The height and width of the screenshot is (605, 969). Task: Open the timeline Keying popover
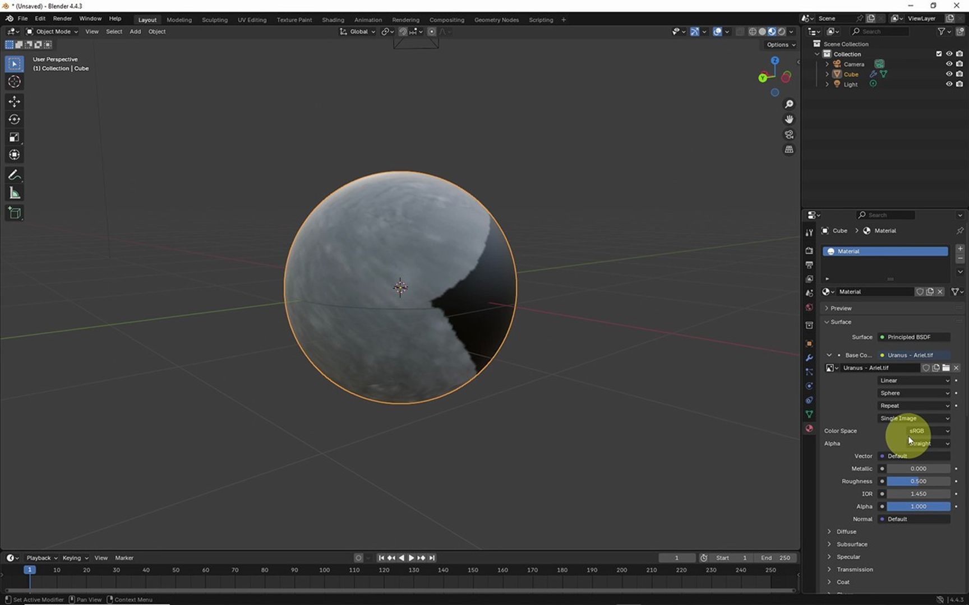tap(75, 558)
